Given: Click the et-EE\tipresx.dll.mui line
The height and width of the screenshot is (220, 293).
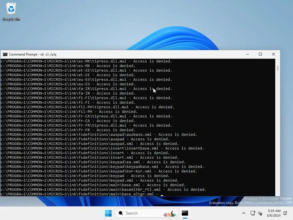Looking at the screenshot, I should (x=86, y=70).
